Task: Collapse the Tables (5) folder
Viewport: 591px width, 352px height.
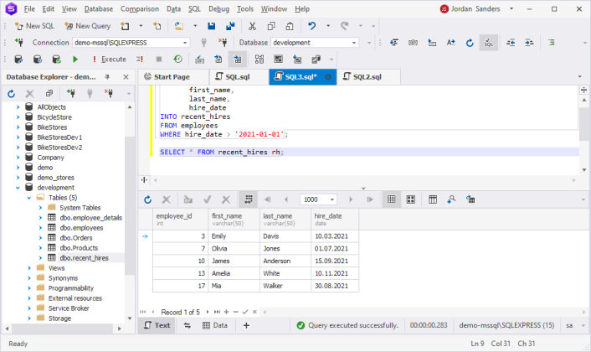Action: tap(29, 198)
